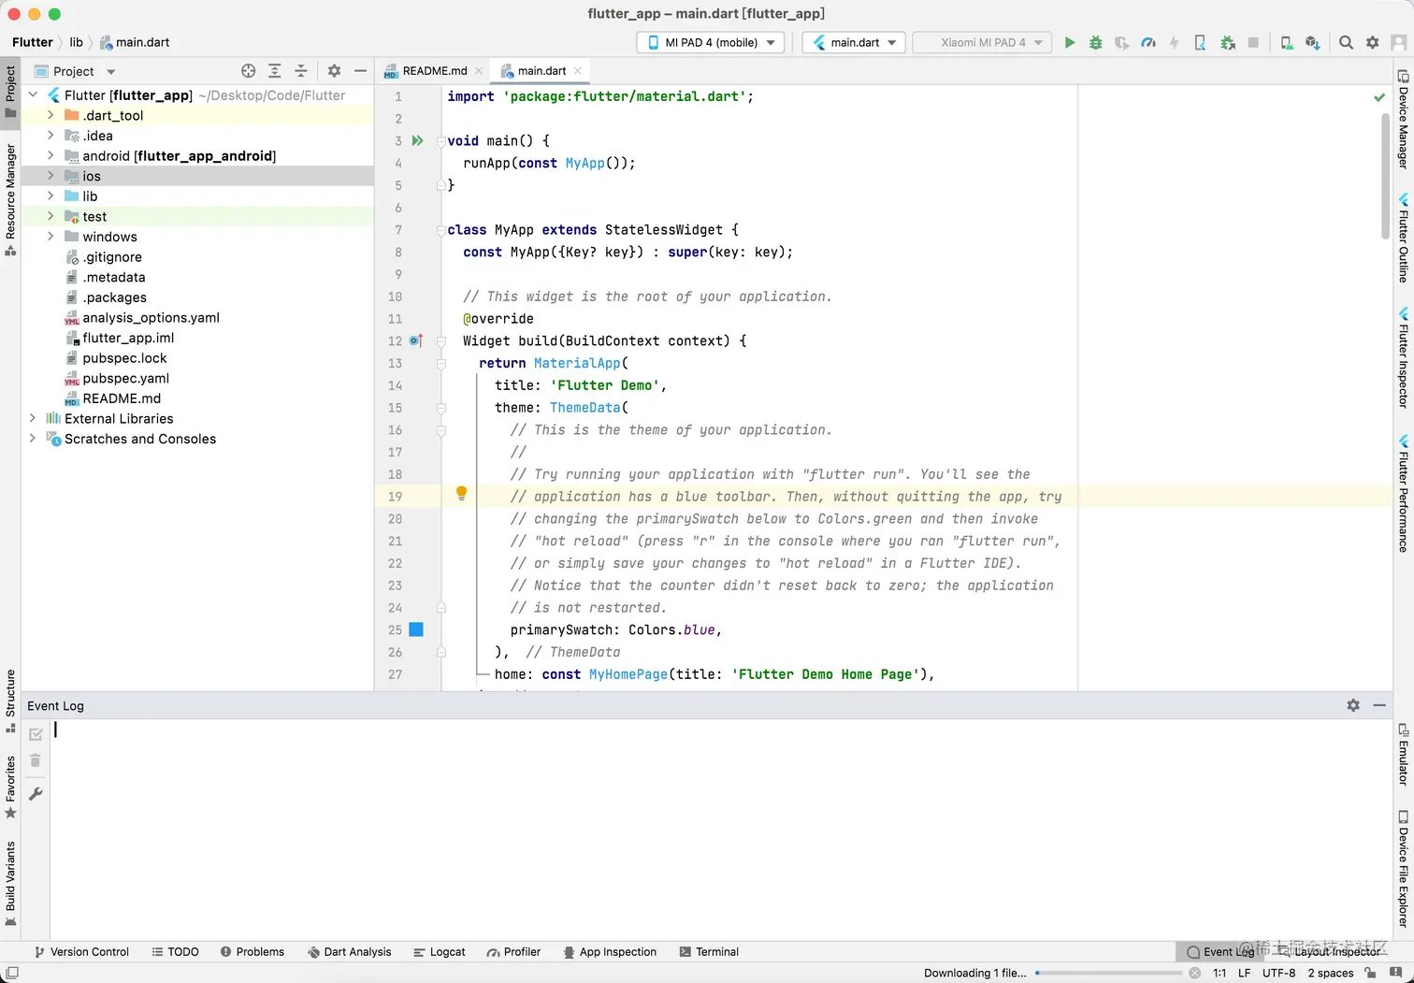Image resolution: width=1414 pixels, height=983 pixels.
Task: Open Version Control tool window
Action: tap(81, 951)
